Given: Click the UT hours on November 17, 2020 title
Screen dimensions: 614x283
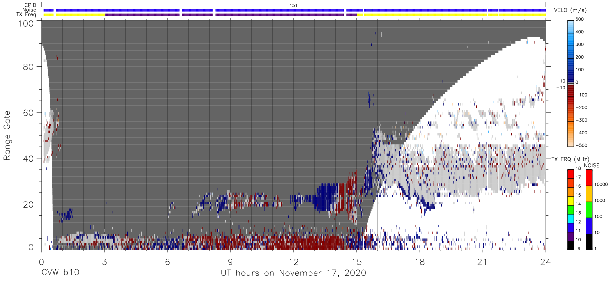Looking at the screenshot, I should tap(293, 274).
